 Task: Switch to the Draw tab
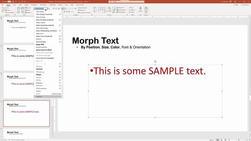pos(20,5)
